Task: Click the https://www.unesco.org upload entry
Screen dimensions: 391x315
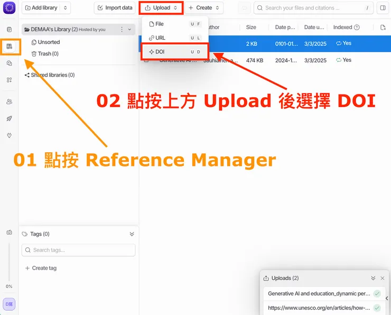Action: click(323, 308)
